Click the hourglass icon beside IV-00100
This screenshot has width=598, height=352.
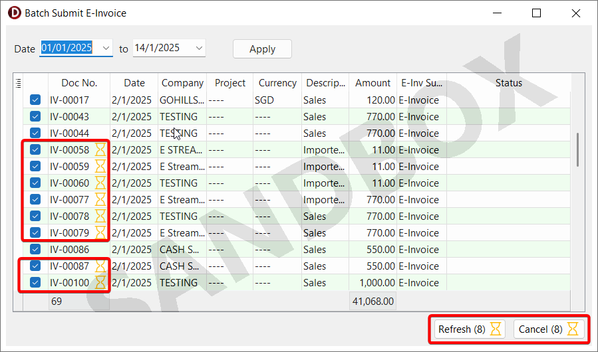[x=100, y=282]
